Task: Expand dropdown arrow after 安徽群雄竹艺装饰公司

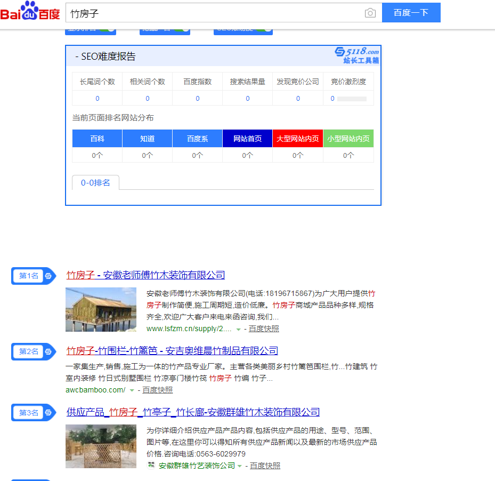Action: pos(240,466)
